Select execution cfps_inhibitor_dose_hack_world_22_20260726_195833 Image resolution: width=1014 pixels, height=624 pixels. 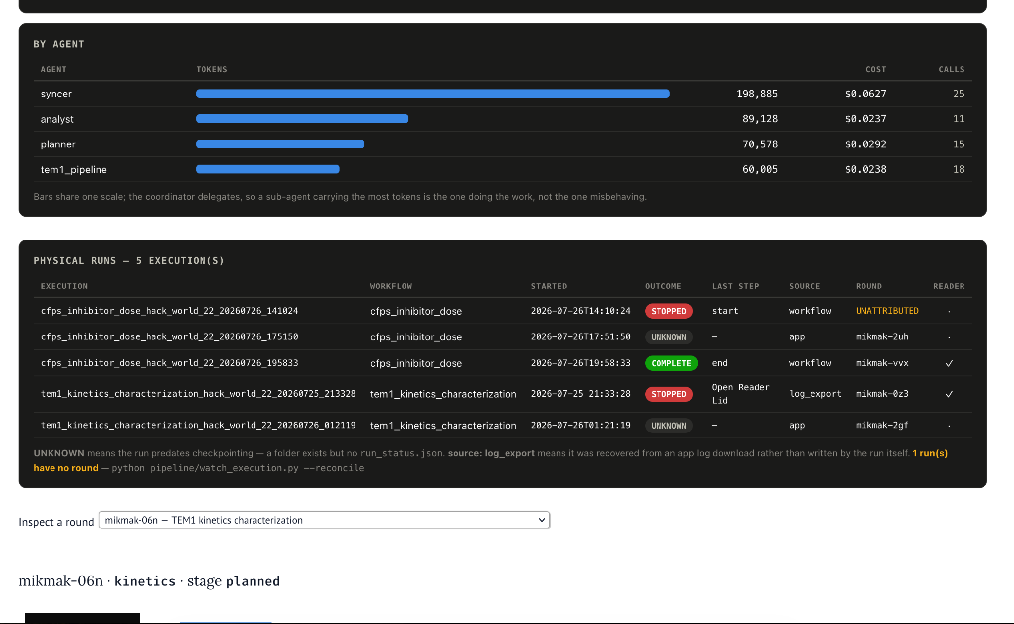tap(169, 363)
